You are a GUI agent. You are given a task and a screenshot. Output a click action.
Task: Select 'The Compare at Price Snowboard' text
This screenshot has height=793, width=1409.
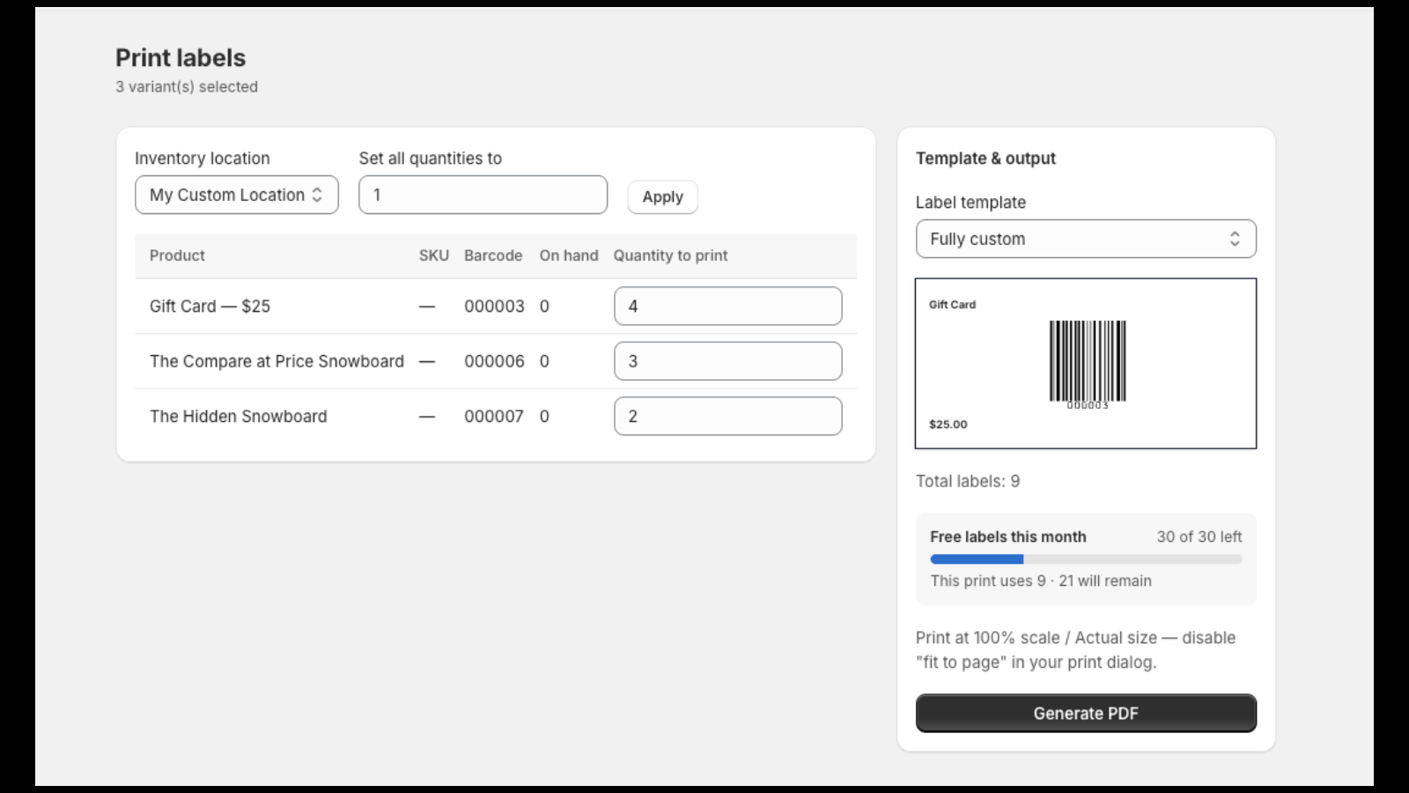[x=277, y=361]
